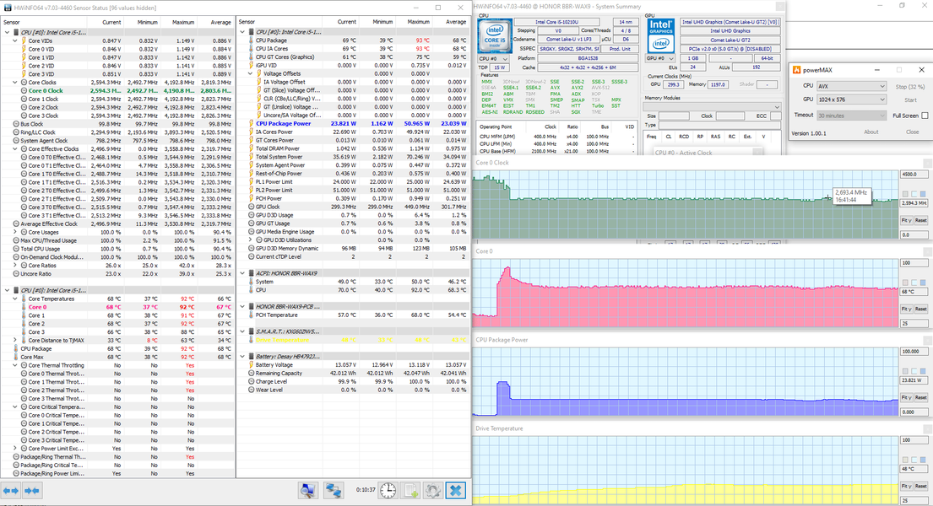The height and width of the screenshot is (506, 933).
Task: Open the CPU test type AVX dropdown
Action: tap(851, 86)
